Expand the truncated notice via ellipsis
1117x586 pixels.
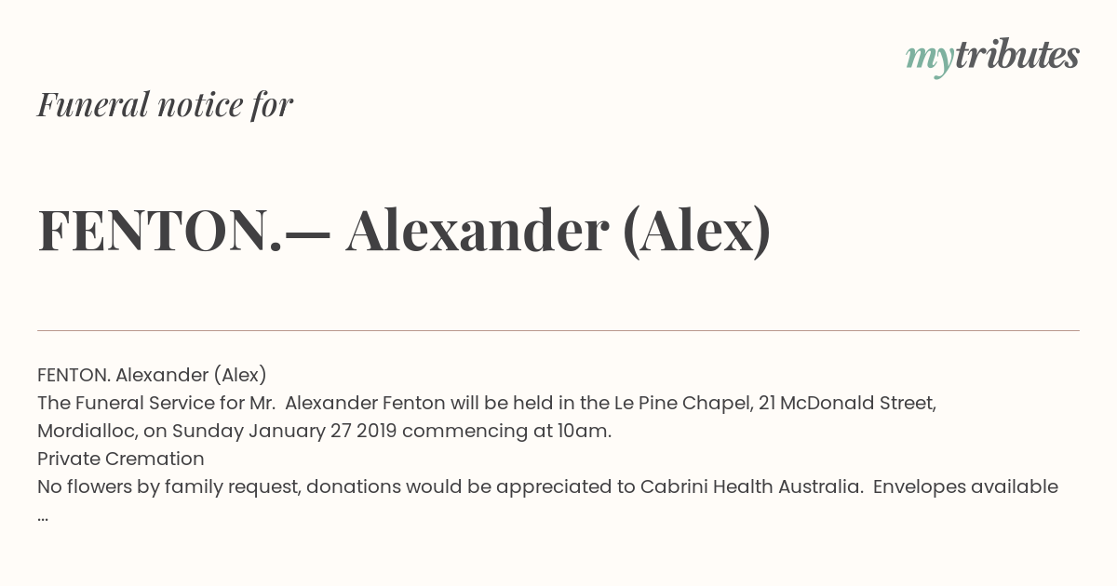coord(43,518)
